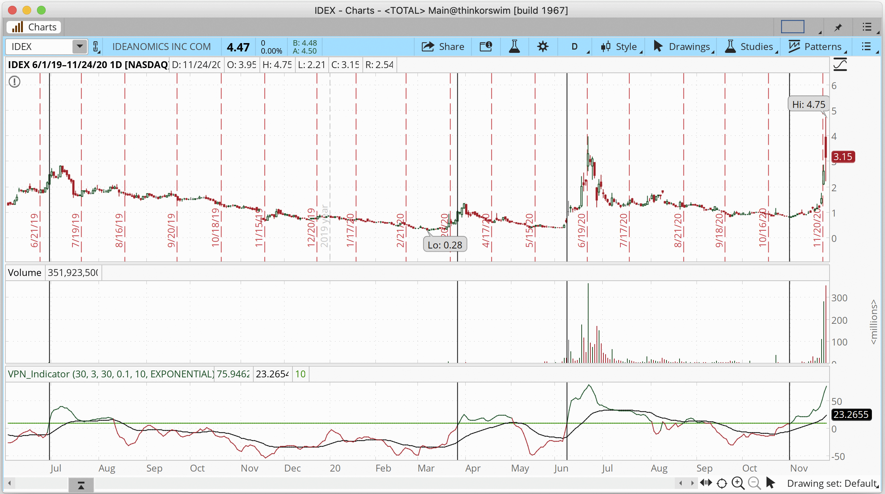Open the Patterns menu
The width and height of the screenshot is (885, 494).
click(x=816, y=47)
